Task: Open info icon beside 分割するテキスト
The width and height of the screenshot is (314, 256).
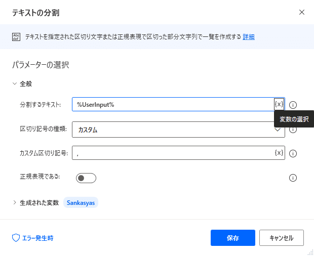Action: [293, 105]
